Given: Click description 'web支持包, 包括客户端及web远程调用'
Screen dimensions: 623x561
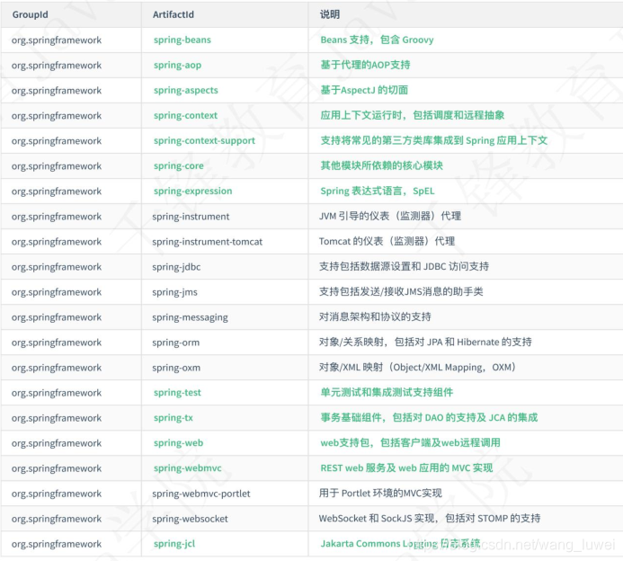Looking at the screenshot, I should [411, 442].
